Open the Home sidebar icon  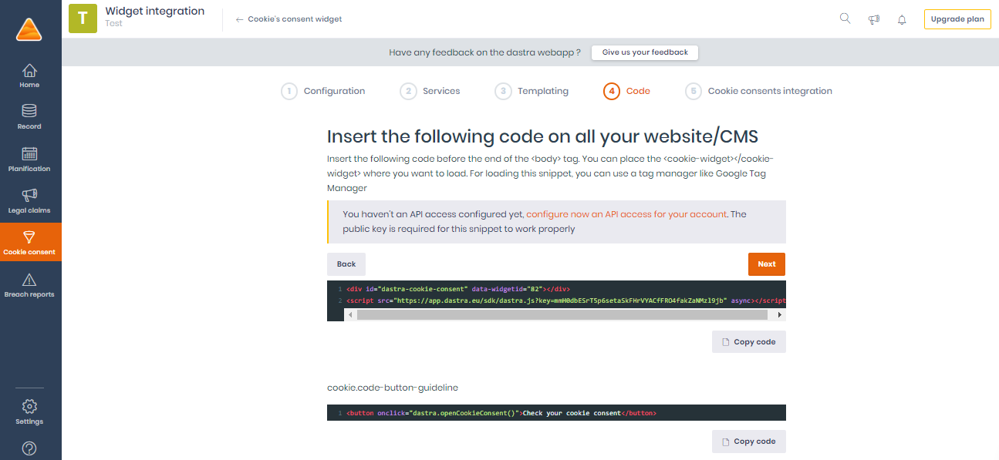pyautogui.click(x=29, y=70)
